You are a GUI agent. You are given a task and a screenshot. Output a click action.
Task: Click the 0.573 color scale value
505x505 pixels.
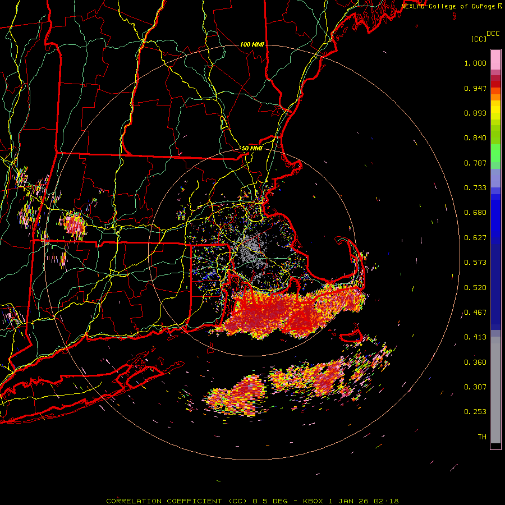475,262
